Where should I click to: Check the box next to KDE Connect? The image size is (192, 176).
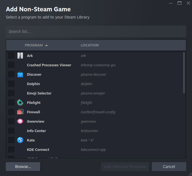(x=11, y=149)
